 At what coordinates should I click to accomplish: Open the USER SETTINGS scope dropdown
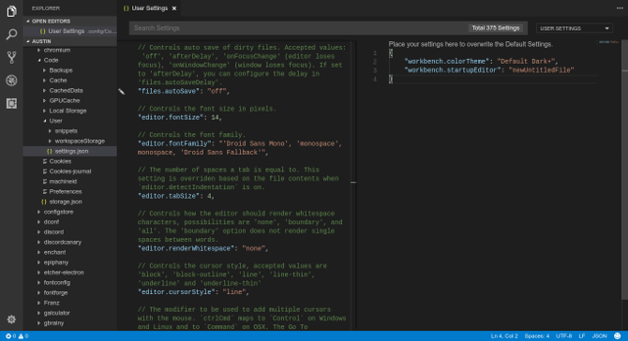tap(575, 28)
